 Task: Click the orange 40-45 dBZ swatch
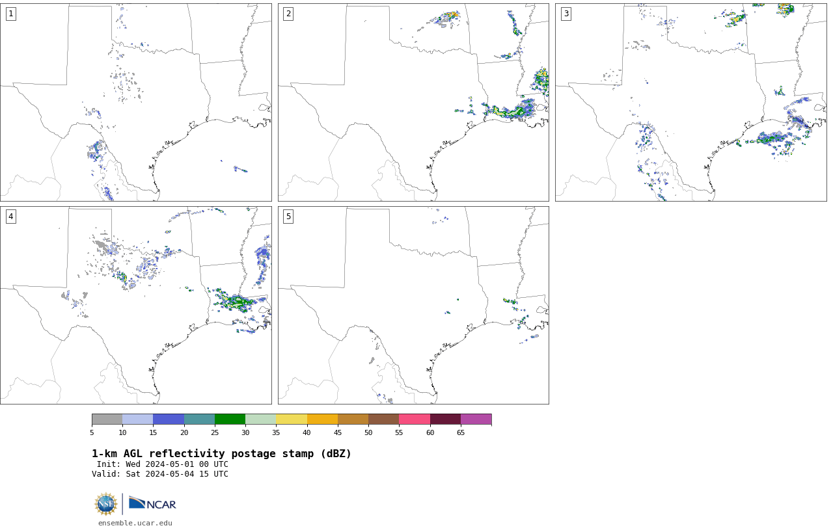coord(322,419)
